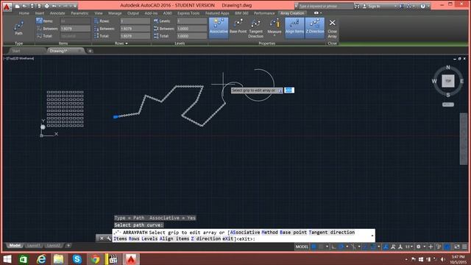This screenshot has height=265, width=471.
Task: Click the blue grip at path array start
Action: coord(116,117)
